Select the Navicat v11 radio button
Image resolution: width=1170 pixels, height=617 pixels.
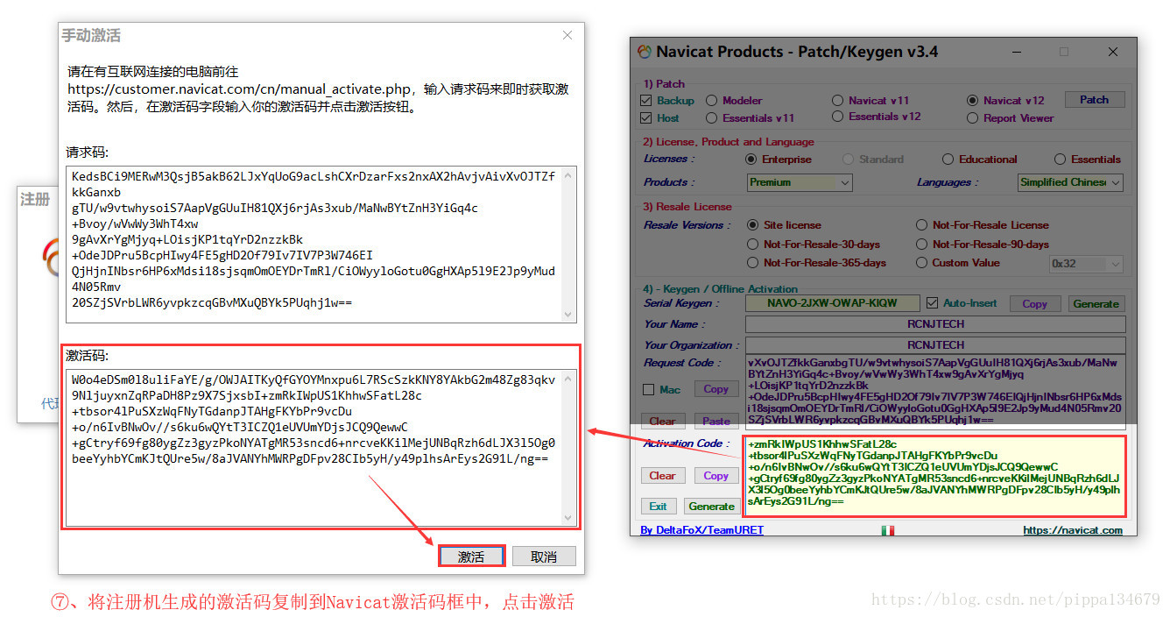(x=837, y=101)
